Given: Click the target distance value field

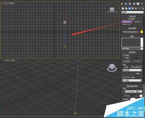Looking at the screenshot, I should coord(137,61).
